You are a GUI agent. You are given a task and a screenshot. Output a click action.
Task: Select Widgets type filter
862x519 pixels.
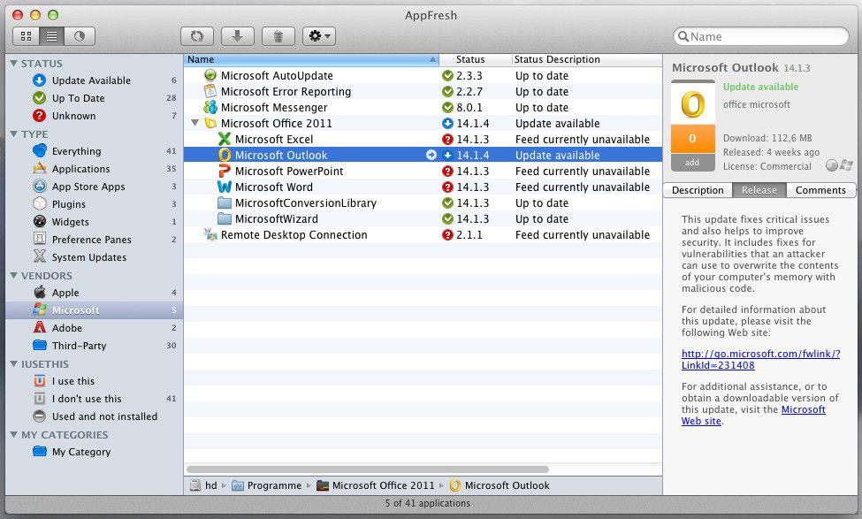coord(94,222)
